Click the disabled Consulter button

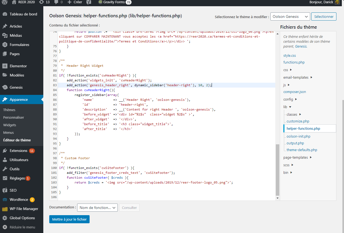tap(129, 208)
